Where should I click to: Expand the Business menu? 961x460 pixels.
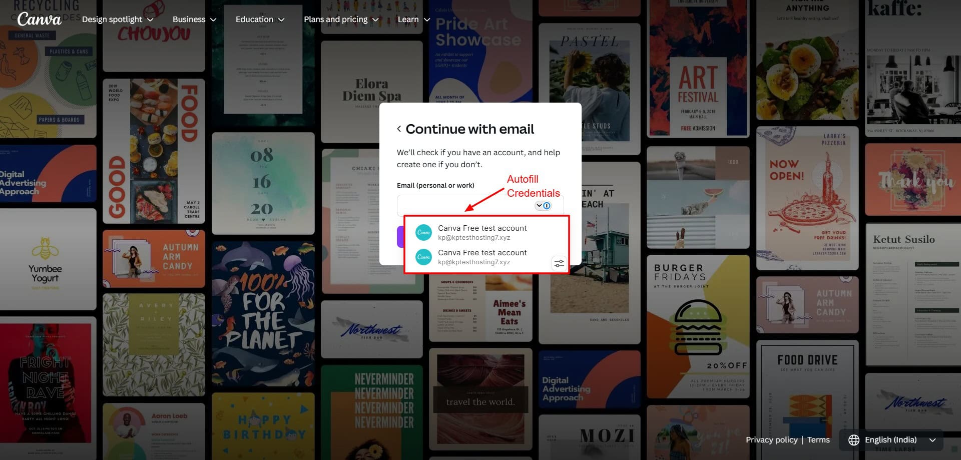[x=194, y=20]
